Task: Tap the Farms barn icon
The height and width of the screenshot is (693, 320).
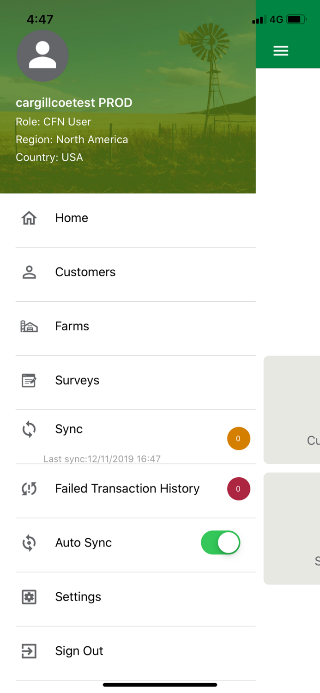Action: [x=29, y=327]
